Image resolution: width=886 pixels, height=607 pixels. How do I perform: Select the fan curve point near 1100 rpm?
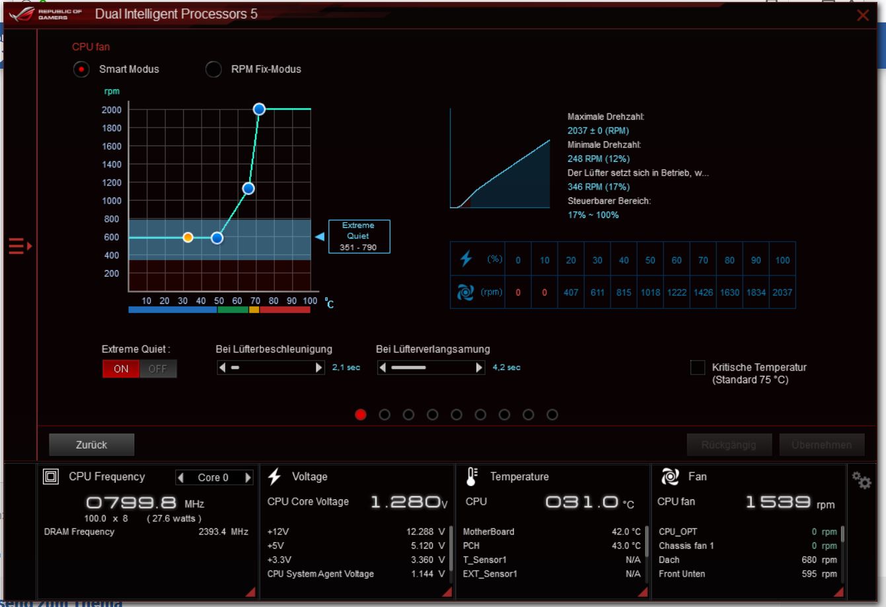tap(248, 188)
